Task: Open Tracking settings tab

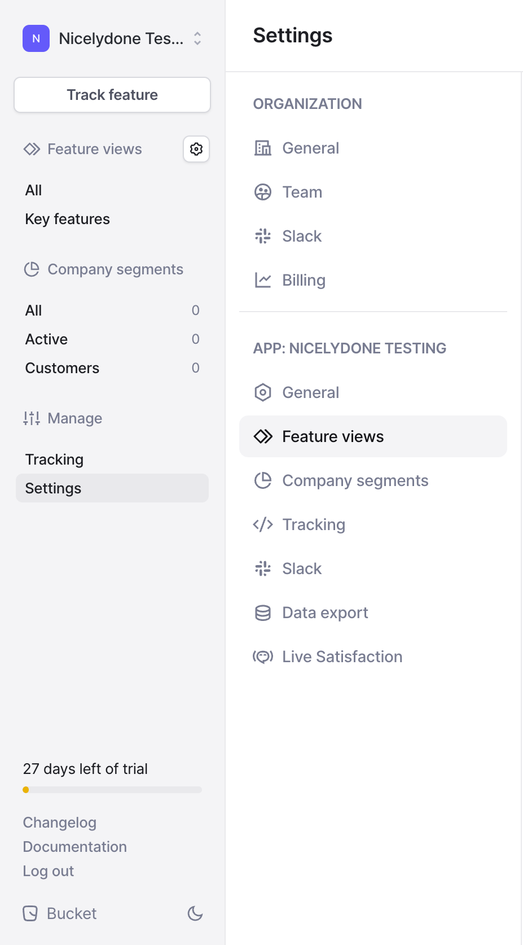Action: tap(373, 524)
